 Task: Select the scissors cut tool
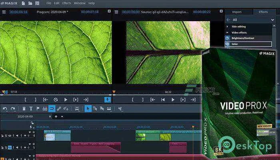tap(120, 108)
